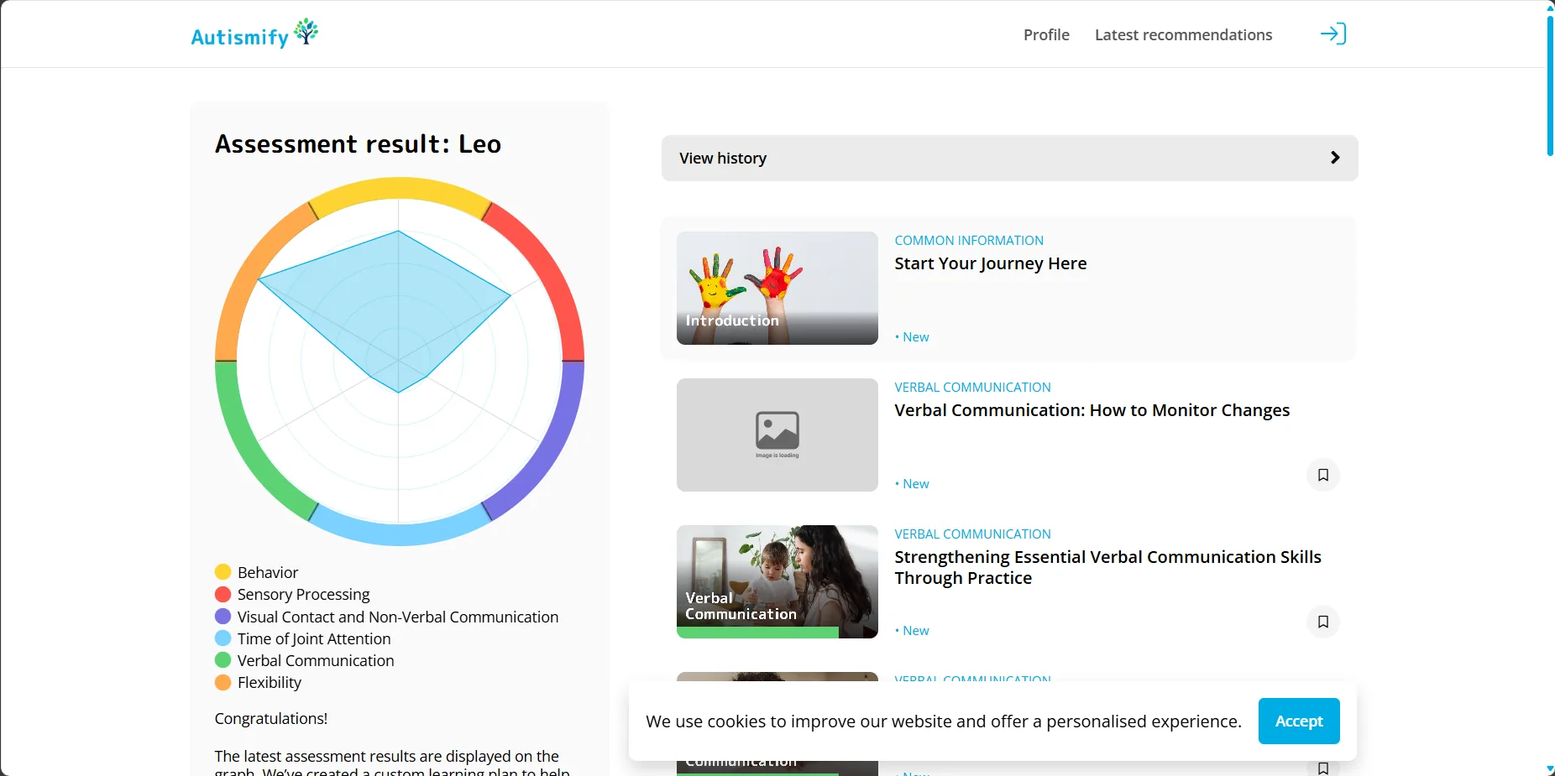
Task: Click the Autismify tree logo
Action: (x=305, y=31)
